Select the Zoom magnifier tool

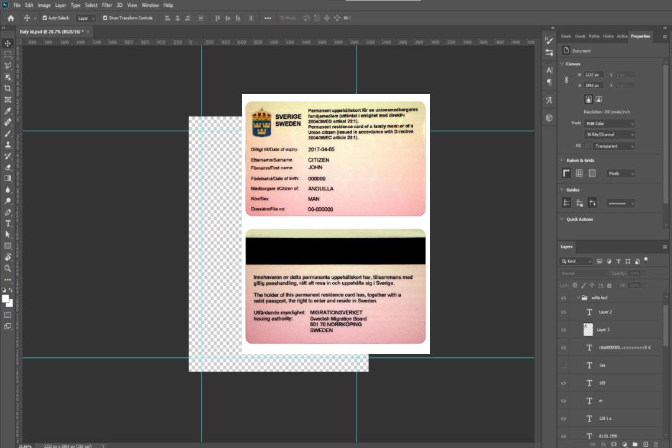tap(7, 268)
